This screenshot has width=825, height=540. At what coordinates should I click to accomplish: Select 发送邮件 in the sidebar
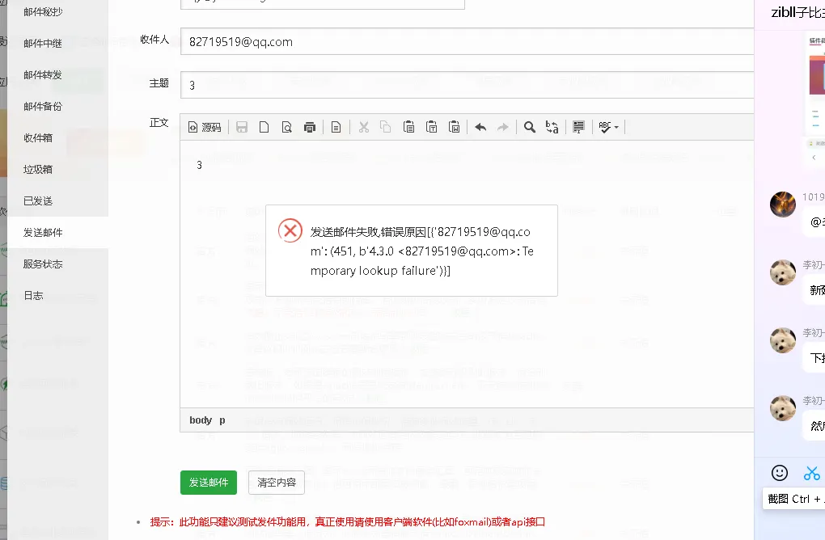tap(43, 232)
